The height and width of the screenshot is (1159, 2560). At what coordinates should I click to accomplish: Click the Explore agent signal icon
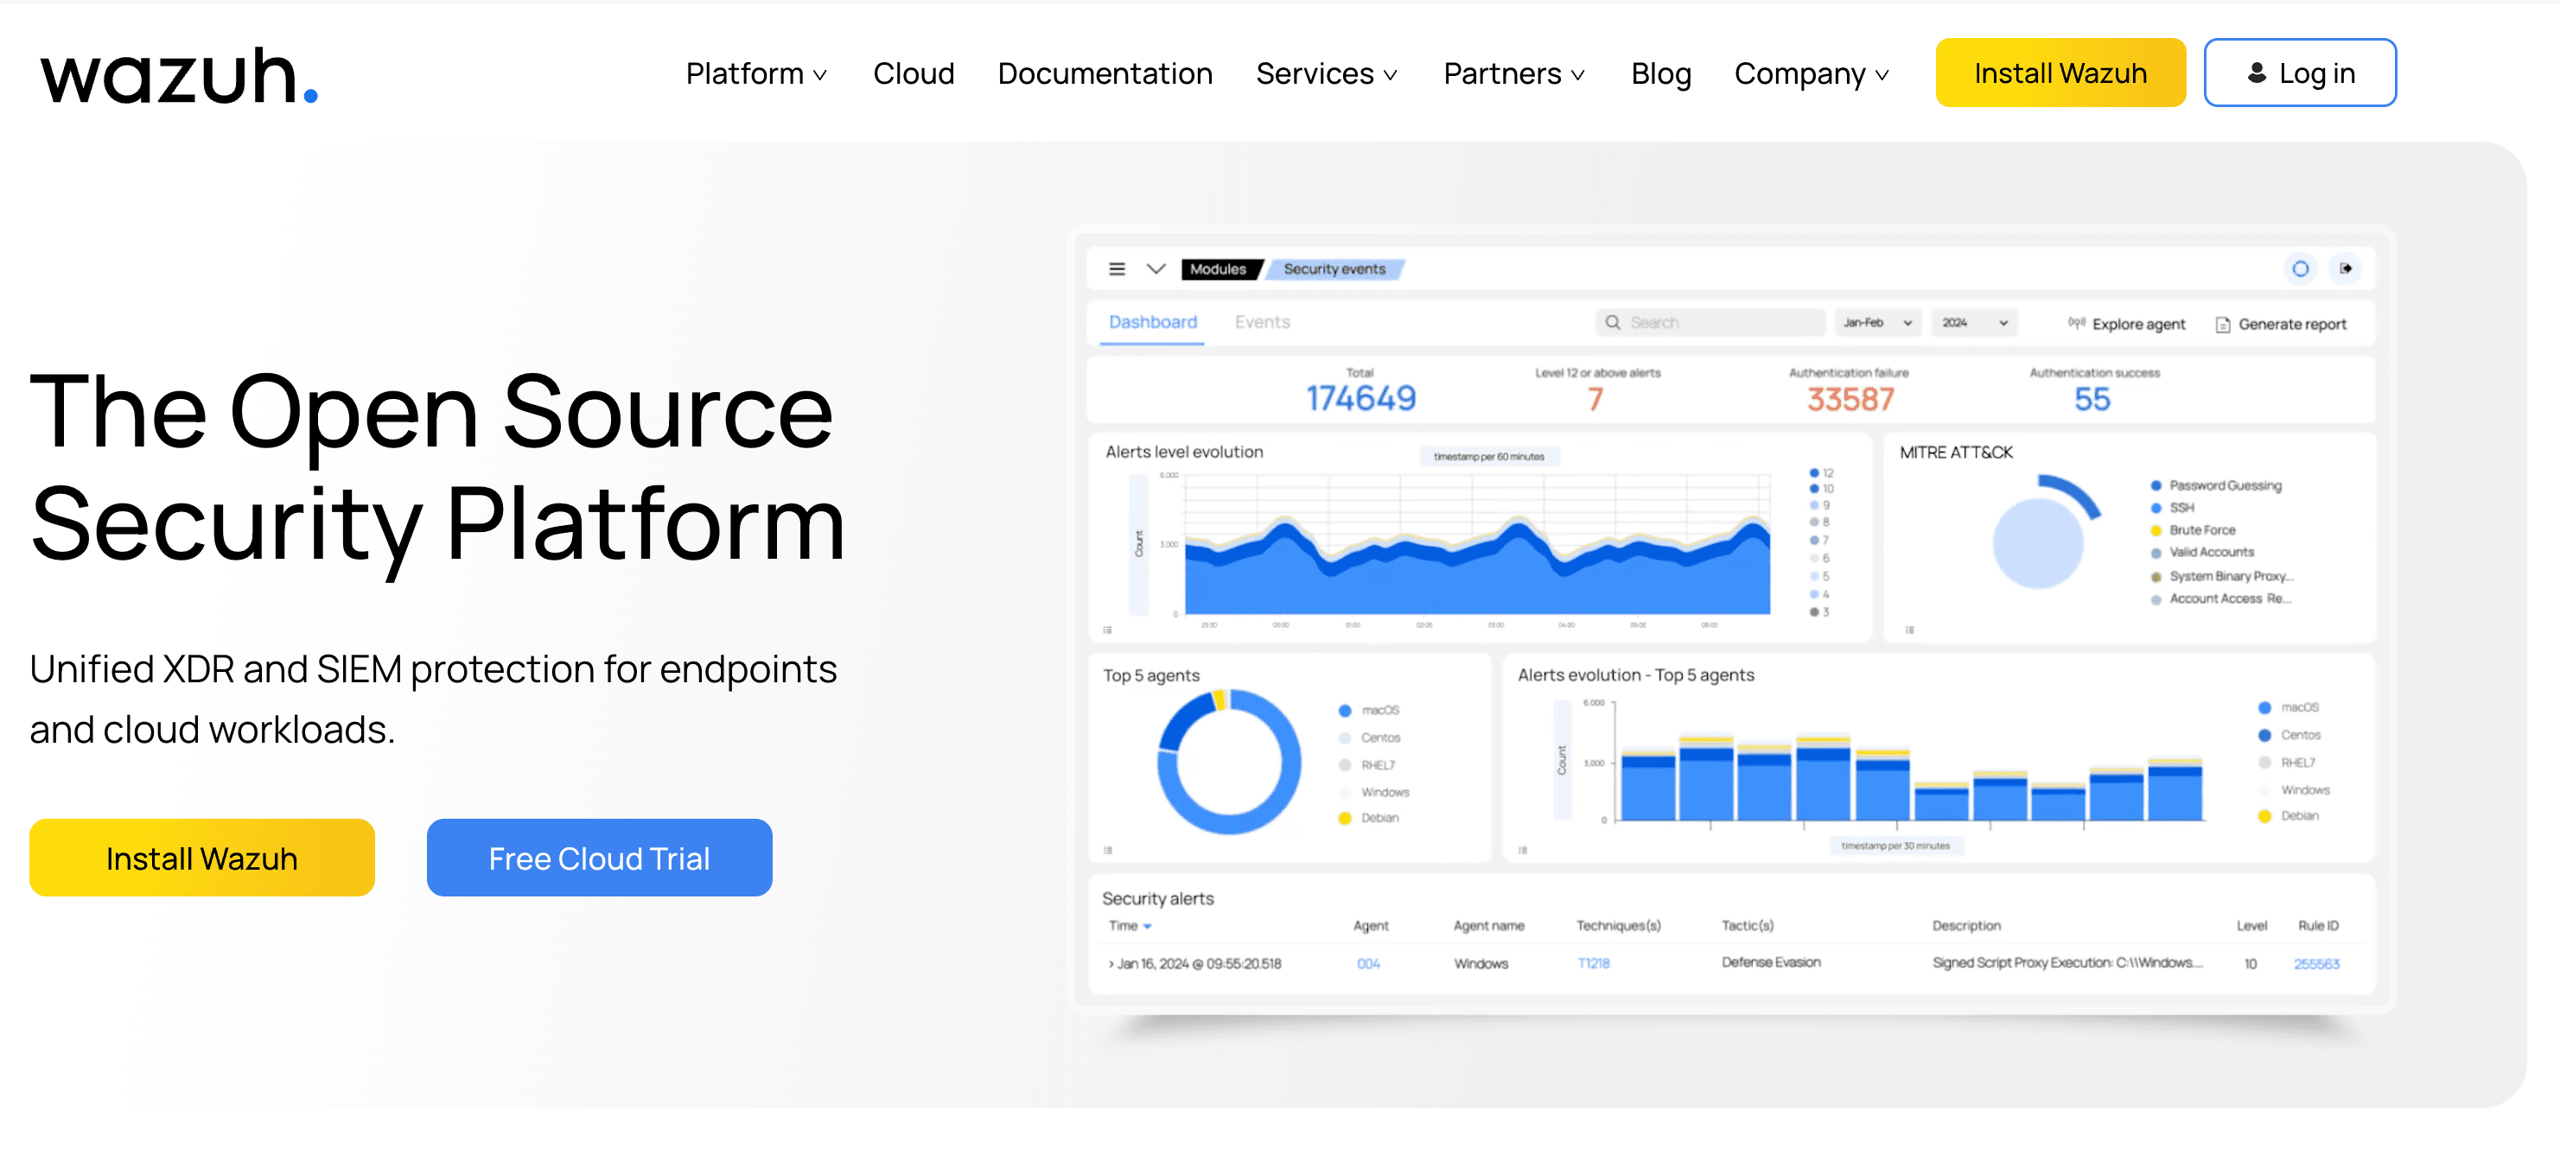tap(2076, 323)
